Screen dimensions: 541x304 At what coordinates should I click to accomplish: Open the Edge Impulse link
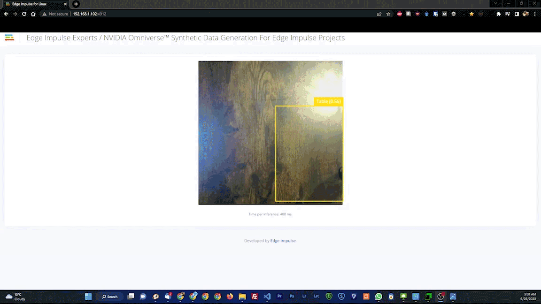click(283, 241)
